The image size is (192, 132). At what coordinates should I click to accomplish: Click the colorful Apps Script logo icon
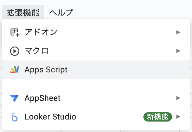click(15, 70)
